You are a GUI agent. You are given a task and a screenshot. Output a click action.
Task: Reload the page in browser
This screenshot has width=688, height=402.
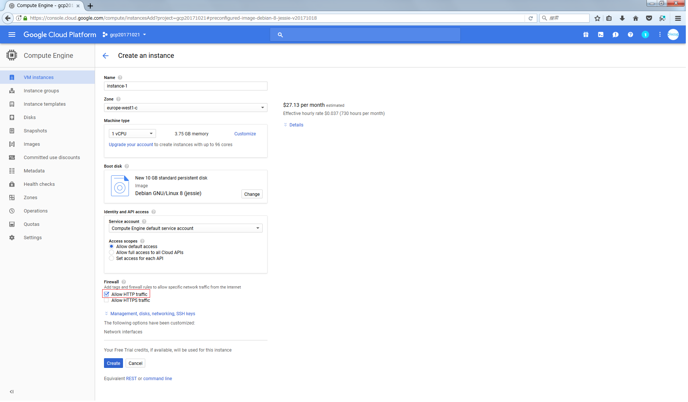tap(530, 18)
